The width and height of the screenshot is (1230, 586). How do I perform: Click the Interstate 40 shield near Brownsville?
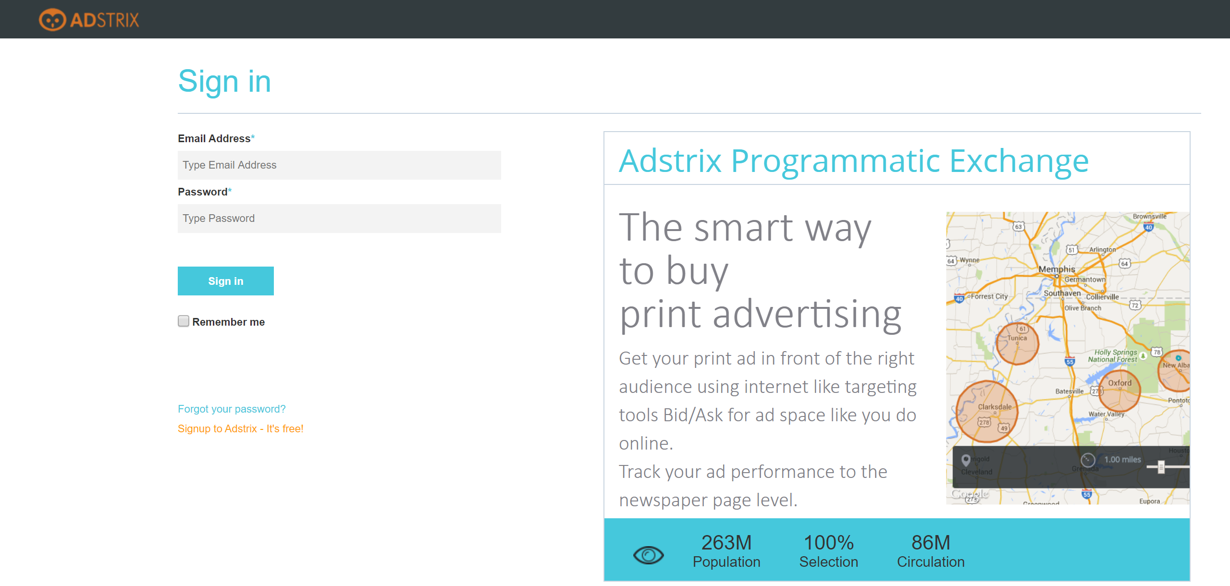pyautogui.click(x=1148, y=228)
